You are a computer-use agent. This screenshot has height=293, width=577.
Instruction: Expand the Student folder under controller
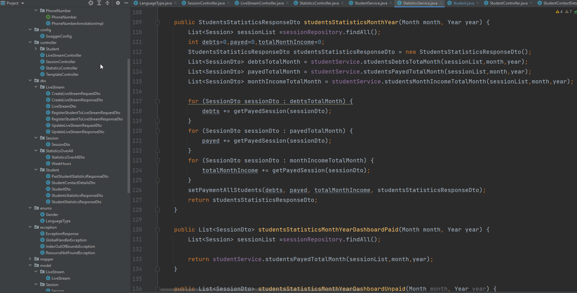pos(36,49)
